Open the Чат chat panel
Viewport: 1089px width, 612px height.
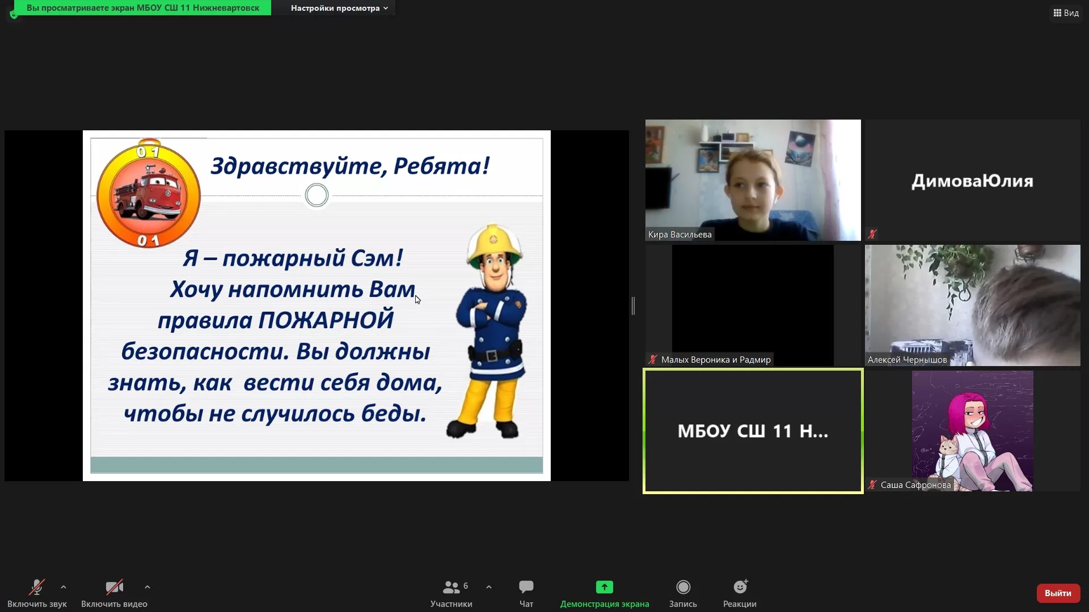[526, 593]
